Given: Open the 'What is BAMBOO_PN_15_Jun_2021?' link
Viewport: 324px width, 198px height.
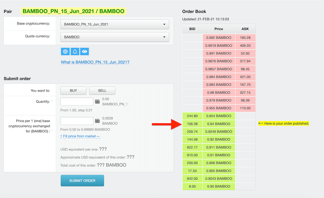Looking at the screenshot, I should pyautogui.click(x=95, y=62).
